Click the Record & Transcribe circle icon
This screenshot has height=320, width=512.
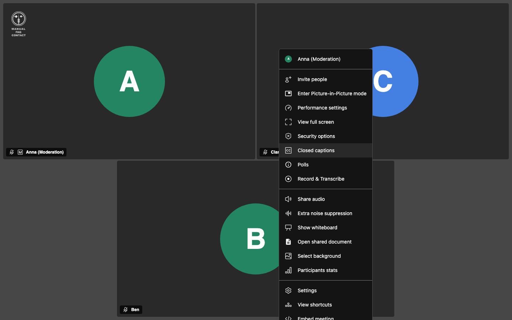click(x=288, y=179)
